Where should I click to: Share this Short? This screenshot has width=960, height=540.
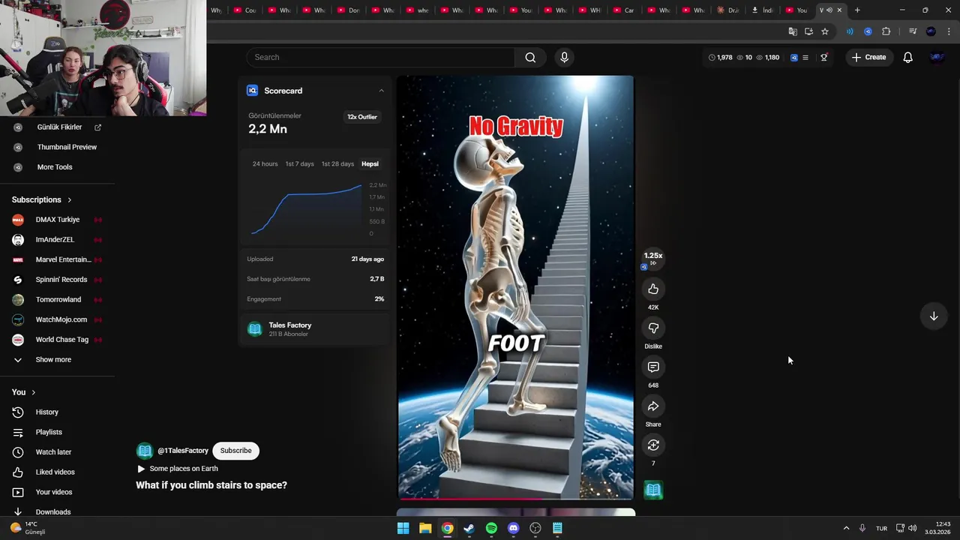[x=653, y=406]
